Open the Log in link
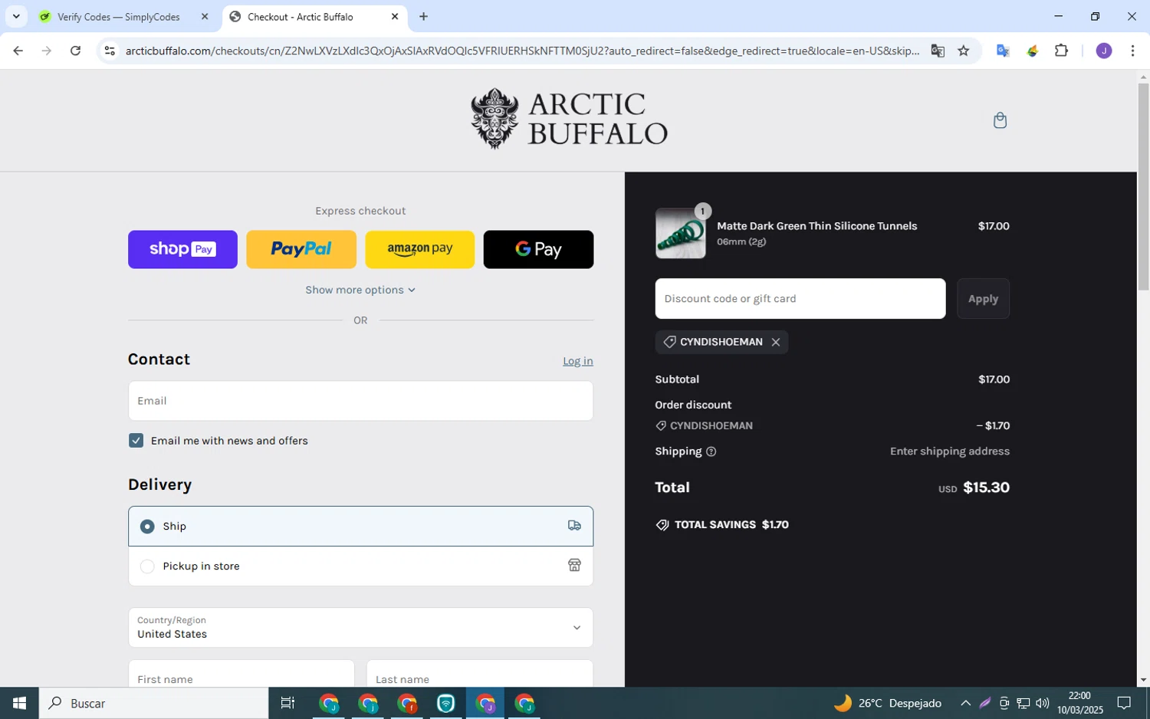The image size is (1150, 719). pyautogui.click(x=578, y=361)
